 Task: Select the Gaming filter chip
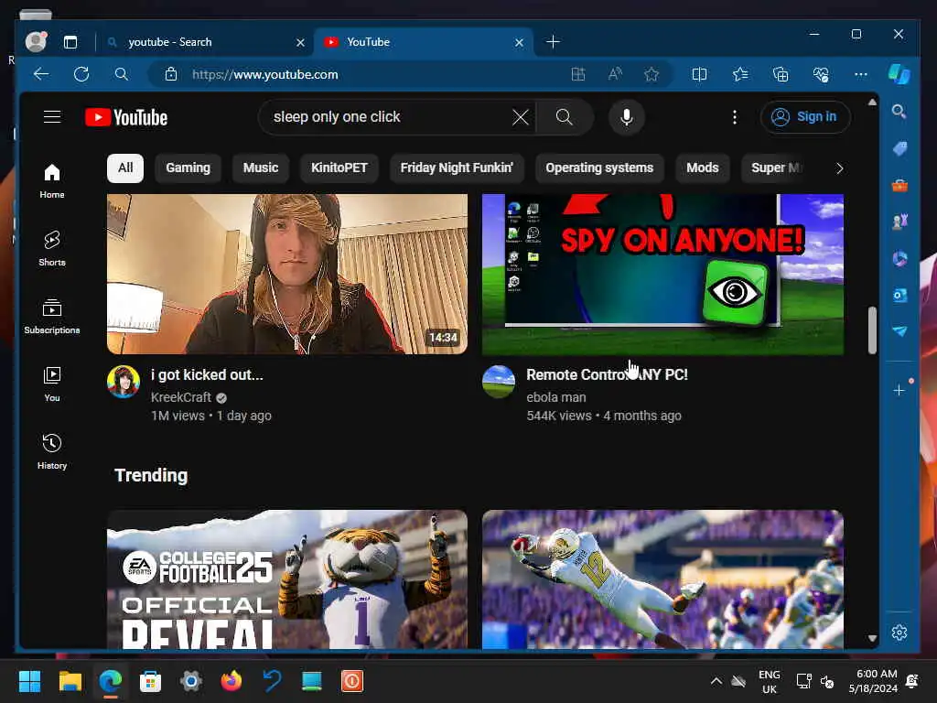point(188,168)
